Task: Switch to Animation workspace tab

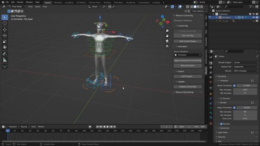Action: click(118, 2)
